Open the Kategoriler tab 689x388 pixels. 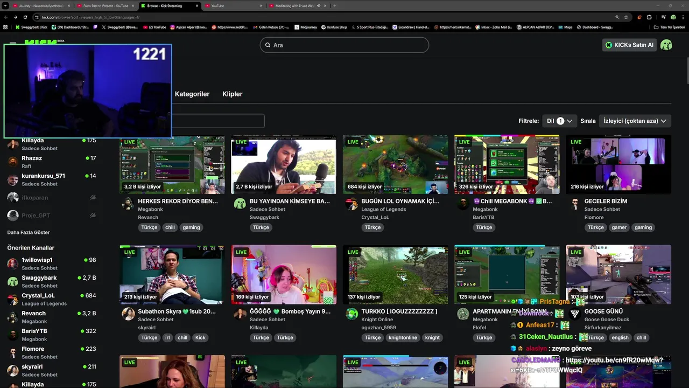click(x=192, y=94)
